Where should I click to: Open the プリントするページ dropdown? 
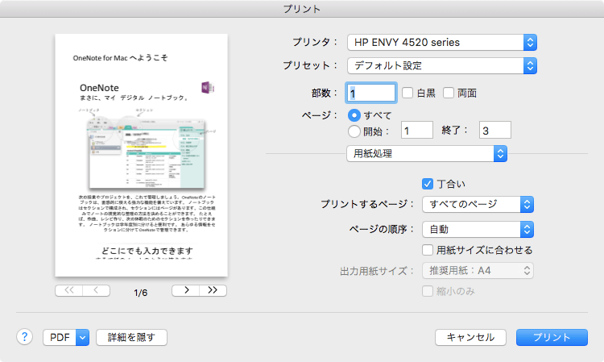click(478, 204)
